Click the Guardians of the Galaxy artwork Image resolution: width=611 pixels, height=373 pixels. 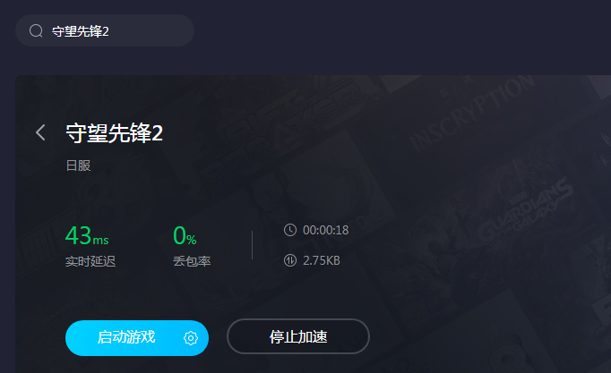click(526, 210)
